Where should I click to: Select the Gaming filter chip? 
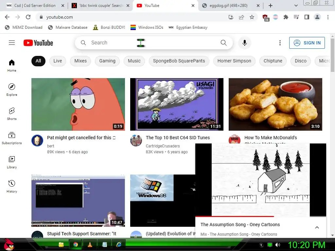[x=107, y=61]
